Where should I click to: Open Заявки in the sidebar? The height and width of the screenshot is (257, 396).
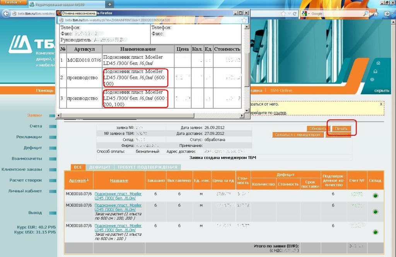pos(34,116)
